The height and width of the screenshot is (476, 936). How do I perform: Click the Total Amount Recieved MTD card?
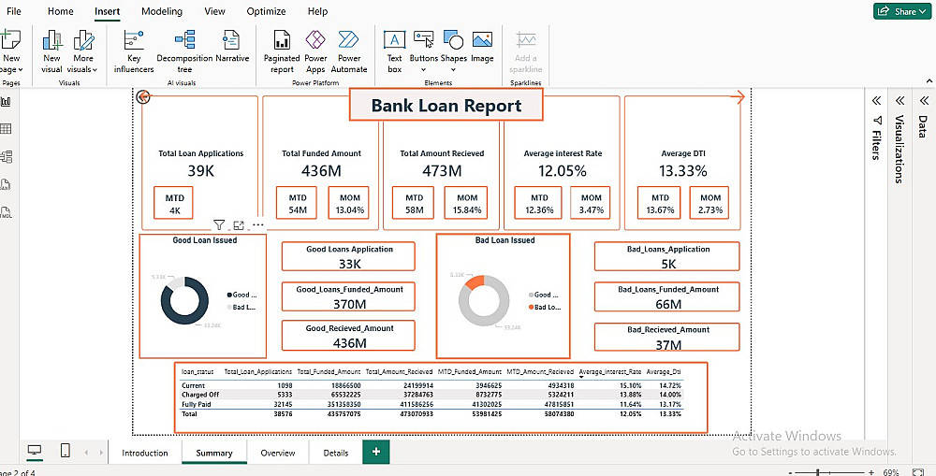point(413,203)
